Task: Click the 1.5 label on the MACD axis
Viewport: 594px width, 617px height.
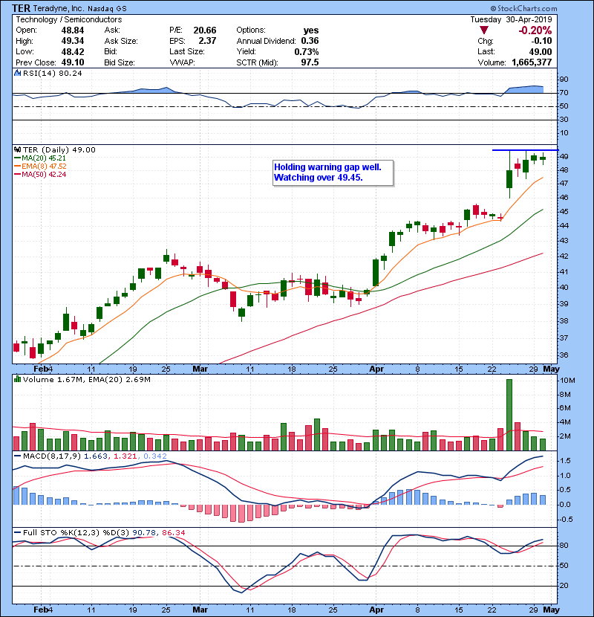Action: 565,461
